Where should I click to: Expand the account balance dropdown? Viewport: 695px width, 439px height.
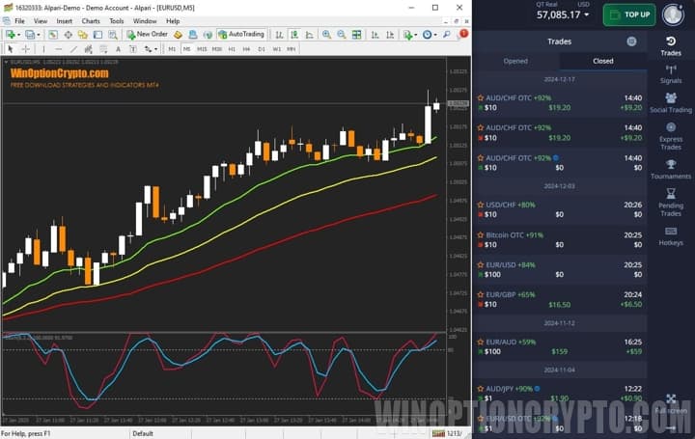pyautogui.click(x=587, y=15)
